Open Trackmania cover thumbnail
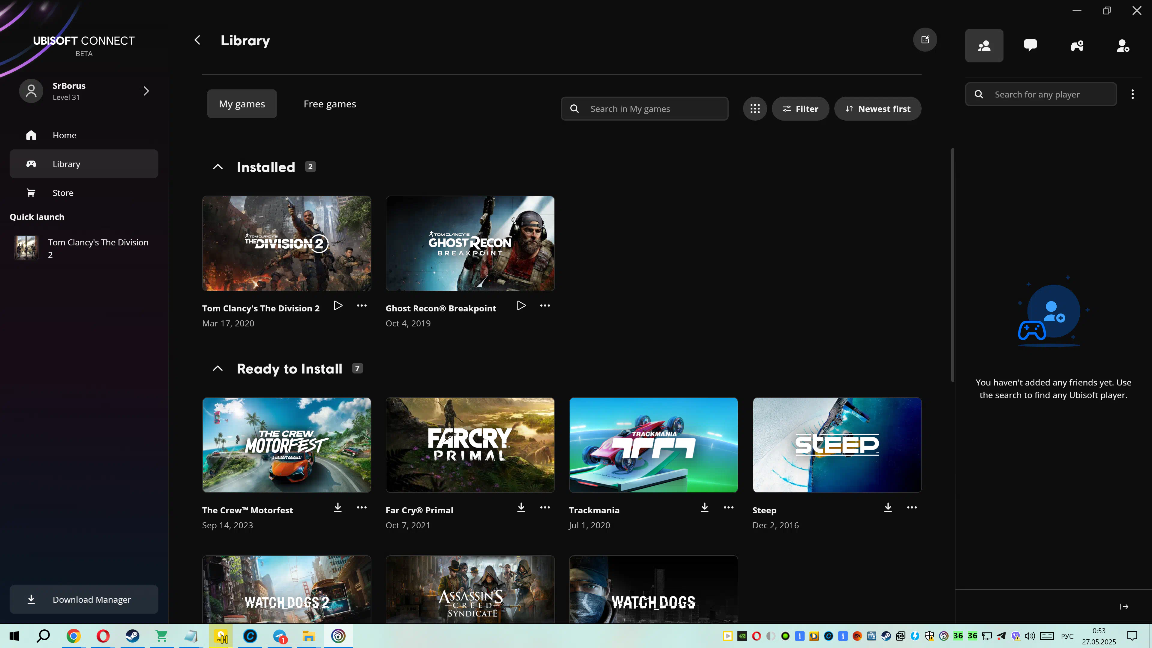Screen dimensions: 1152x648 click(x=653, y=445)
